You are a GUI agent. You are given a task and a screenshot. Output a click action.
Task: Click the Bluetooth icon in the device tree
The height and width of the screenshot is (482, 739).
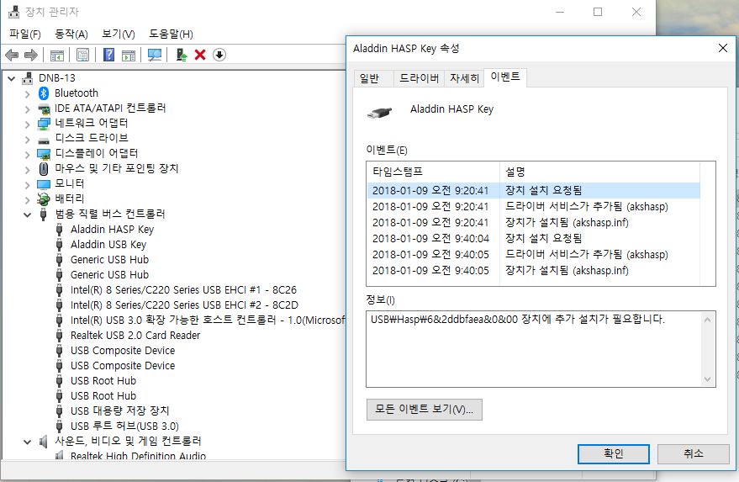point(45,93)
